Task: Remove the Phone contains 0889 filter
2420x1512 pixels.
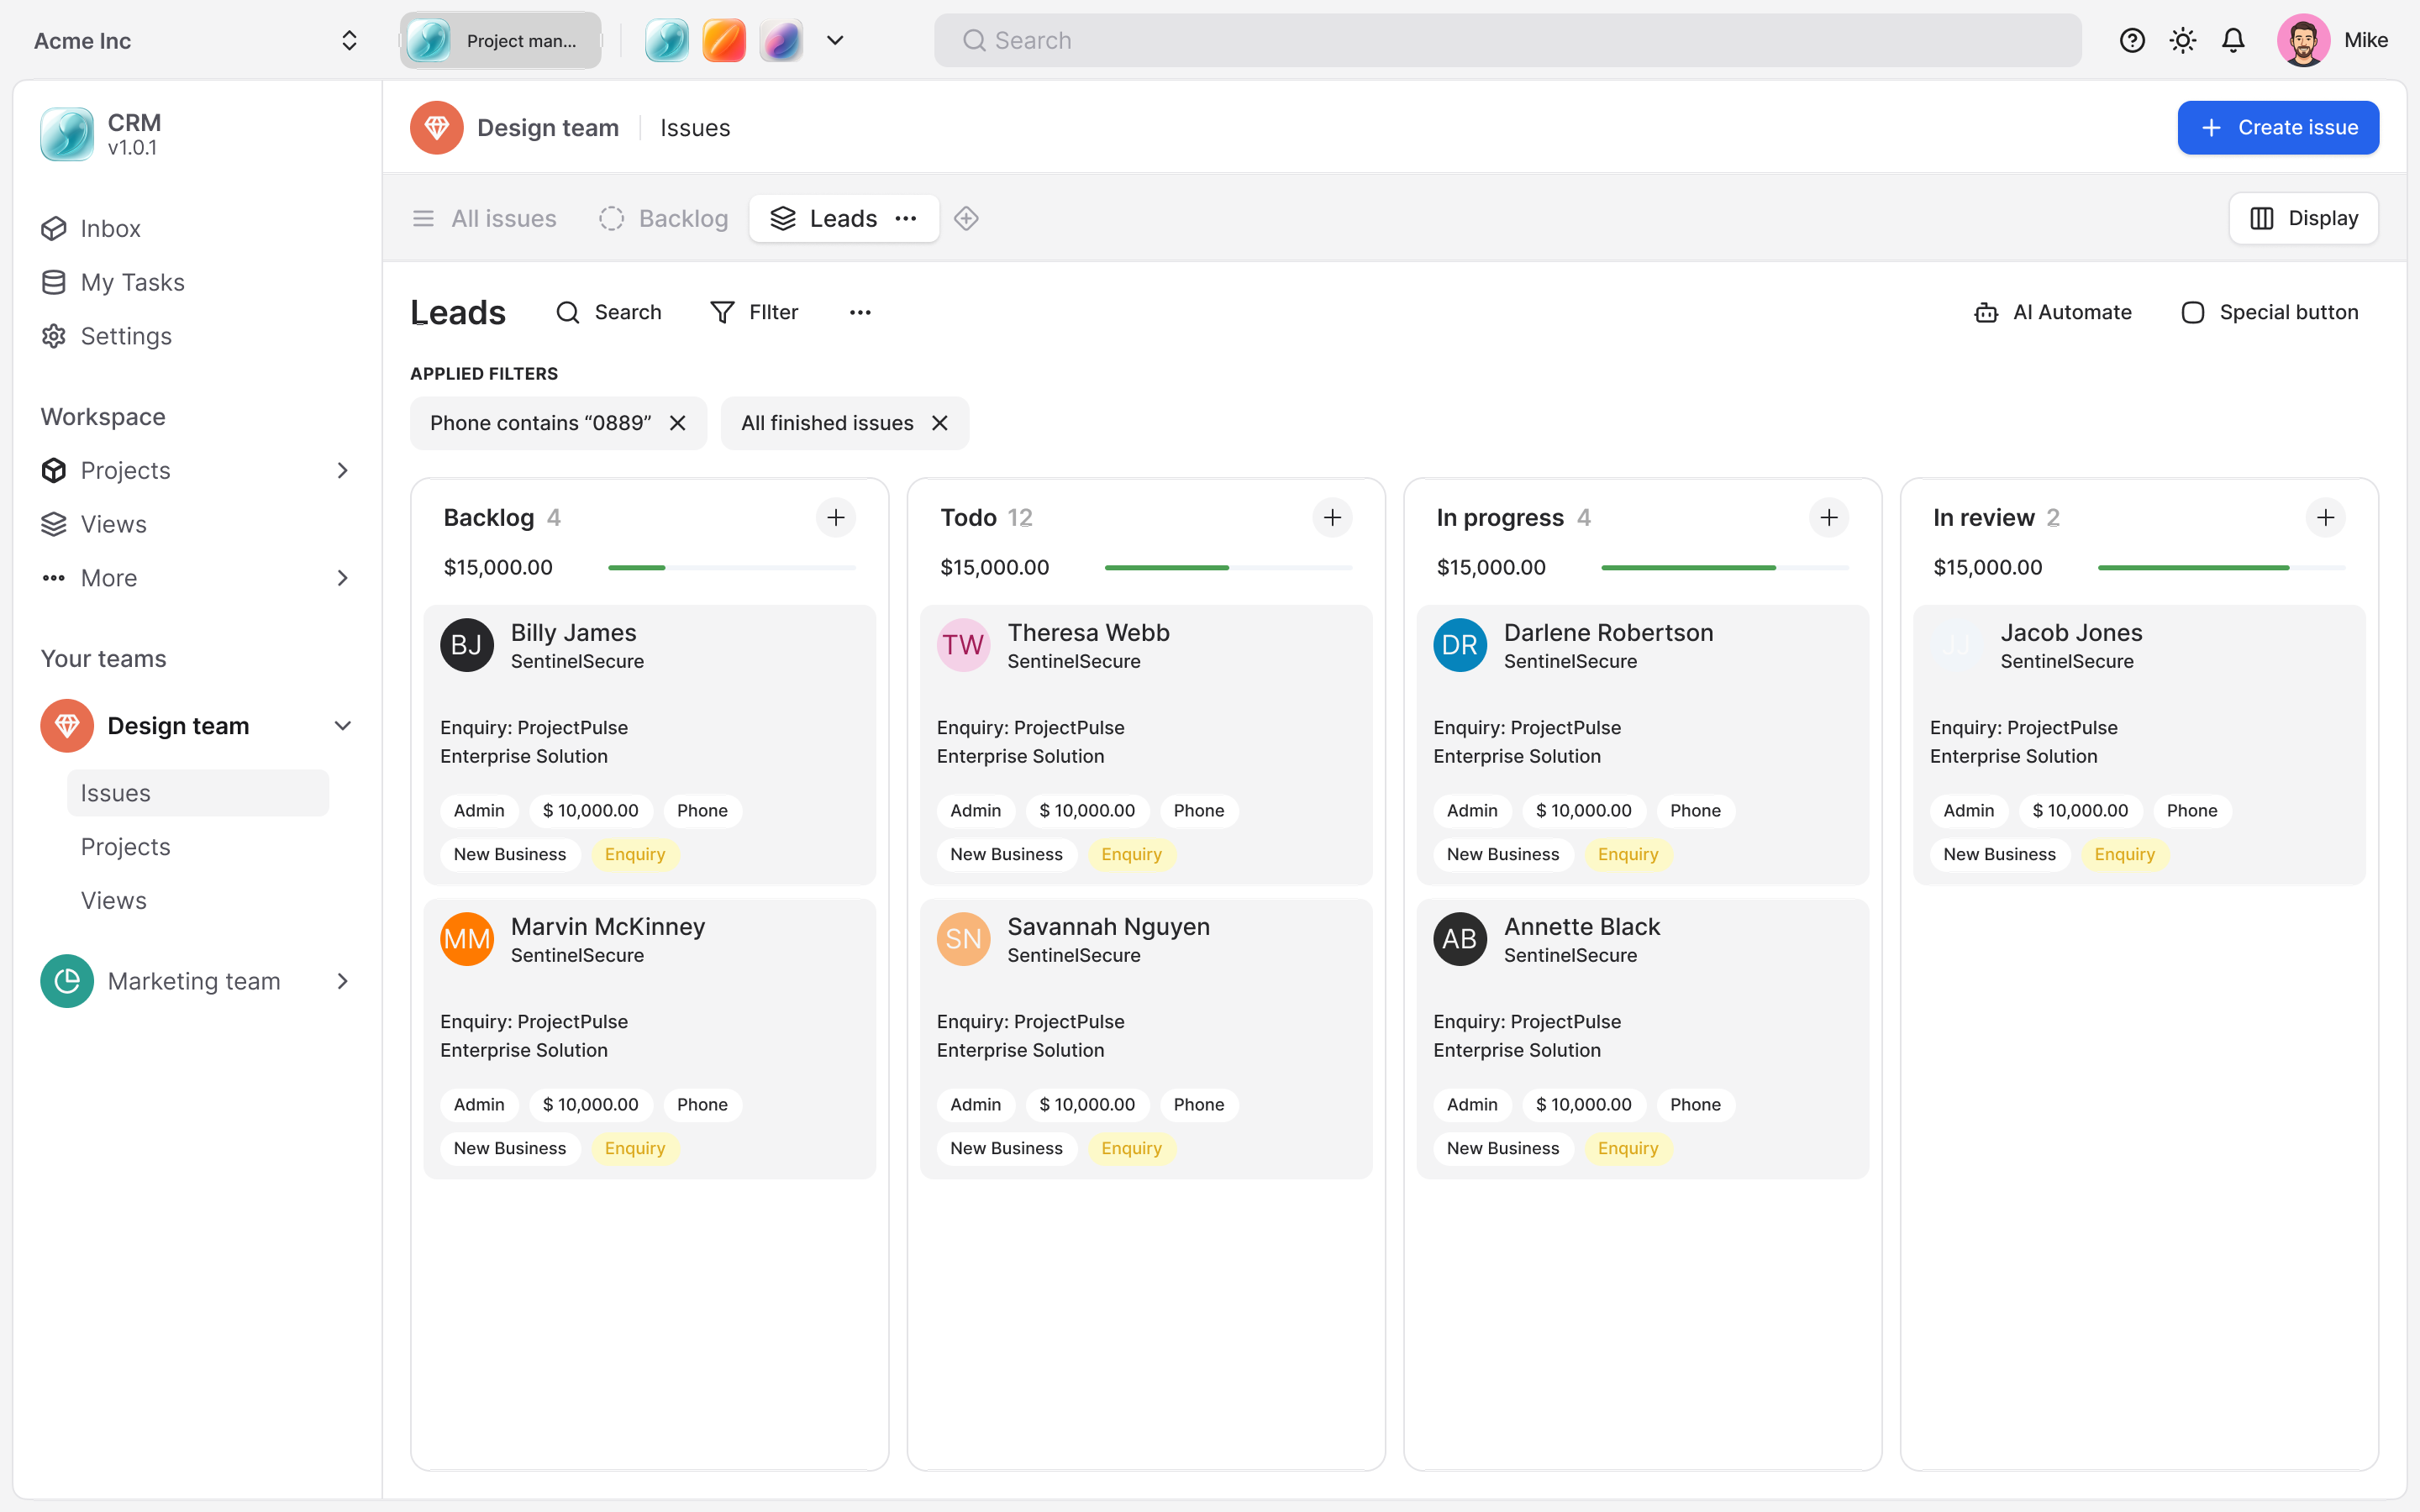Action: coord(678,422)
